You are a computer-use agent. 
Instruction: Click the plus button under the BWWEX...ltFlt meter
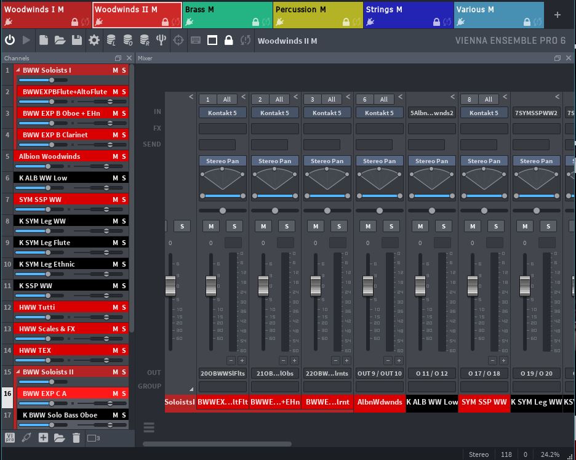(242, 360)
